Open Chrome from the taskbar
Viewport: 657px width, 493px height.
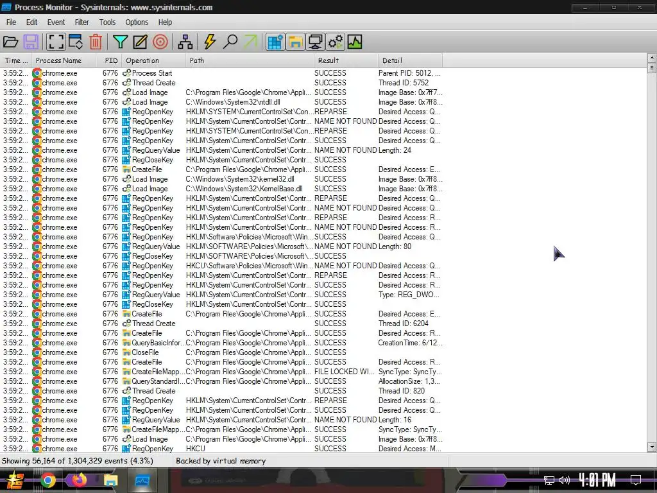47,480
